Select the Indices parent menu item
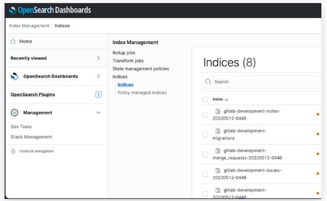This screenshot has width=327, height=201. coord(120,77)
